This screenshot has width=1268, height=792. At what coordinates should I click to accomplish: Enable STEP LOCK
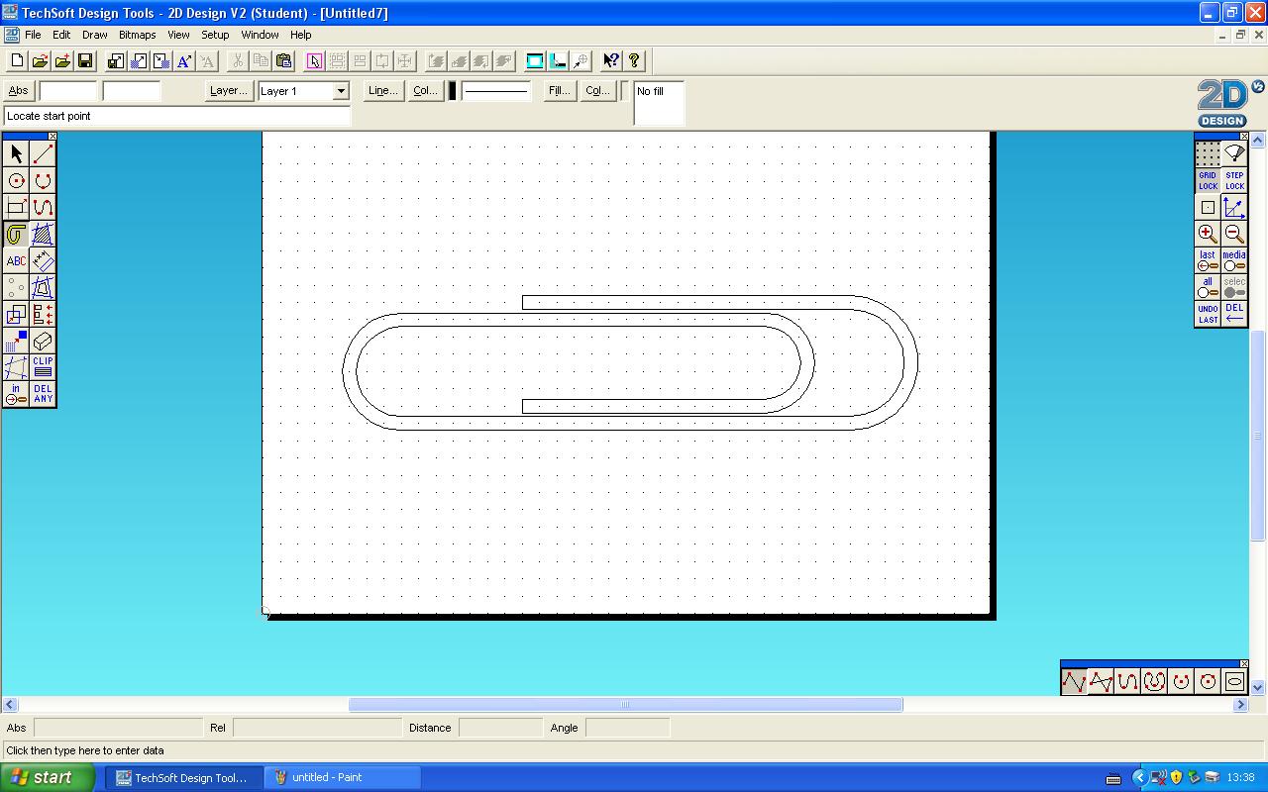pyautogui.click(x=1234, y=180)
